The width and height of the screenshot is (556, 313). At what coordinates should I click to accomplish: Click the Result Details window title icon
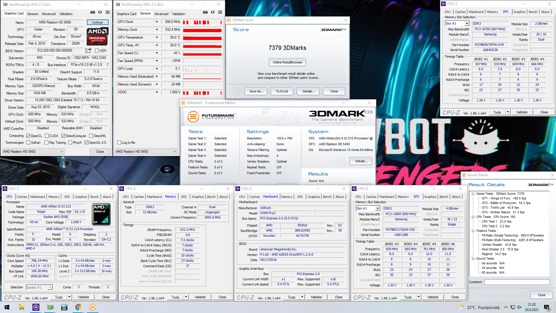coord(464,175)
